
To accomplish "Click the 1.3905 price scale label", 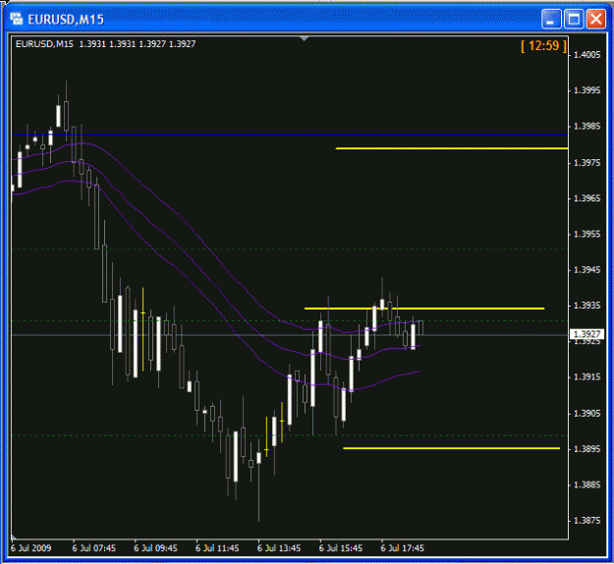I will pyautogui.click(x=586, y=414).
